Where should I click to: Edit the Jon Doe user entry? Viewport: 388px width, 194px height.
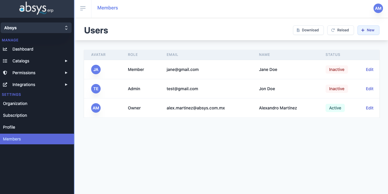tap(369, 89)
